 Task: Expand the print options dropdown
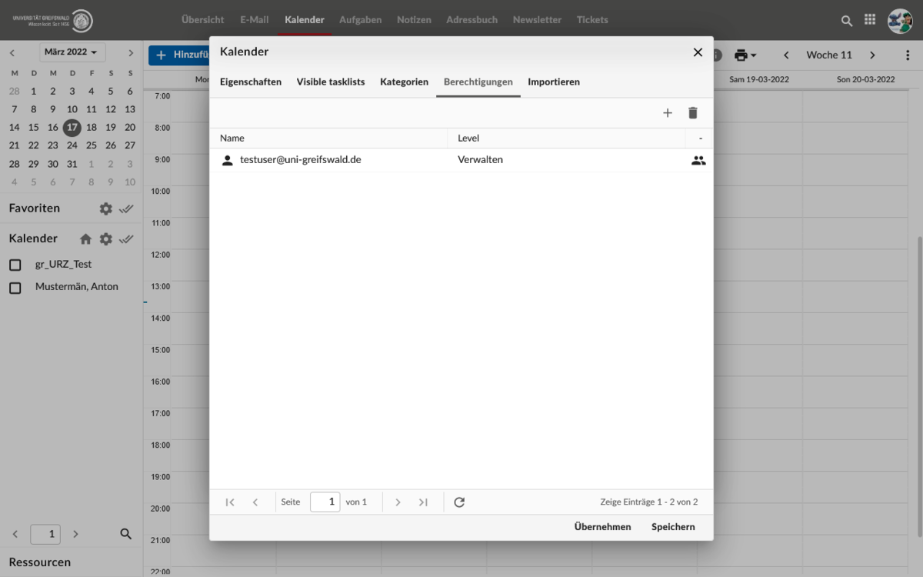tap(745, 55)
